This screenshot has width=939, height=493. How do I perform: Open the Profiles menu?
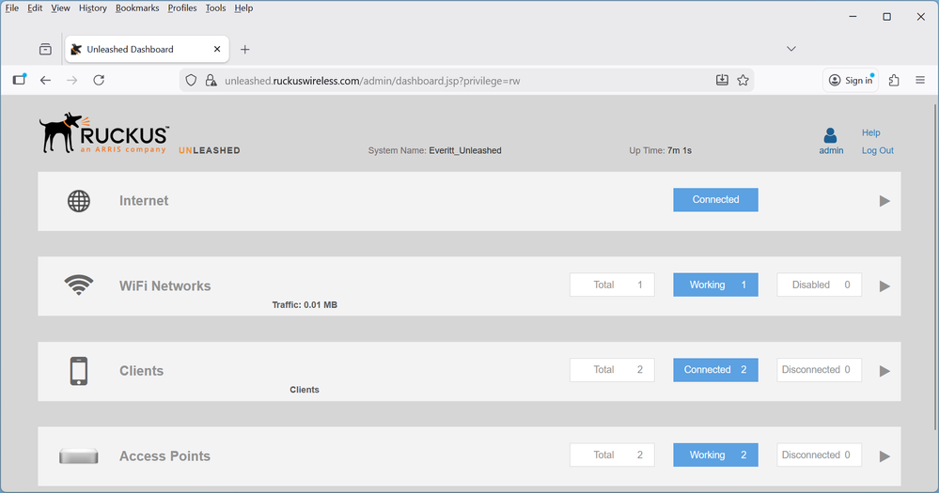click(182, 8)
